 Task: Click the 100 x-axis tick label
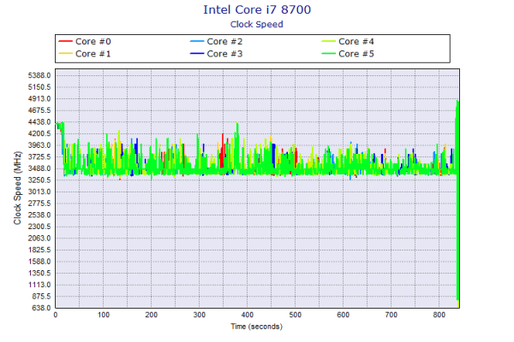(x=104, y=315)
